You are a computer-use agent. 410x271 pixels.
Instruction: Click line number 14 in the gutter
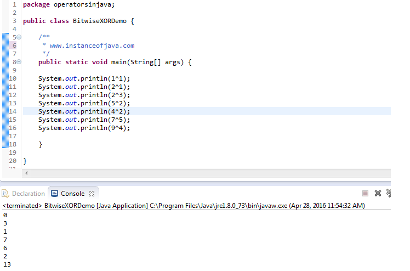pyautogui.click(x=13, y=111)
